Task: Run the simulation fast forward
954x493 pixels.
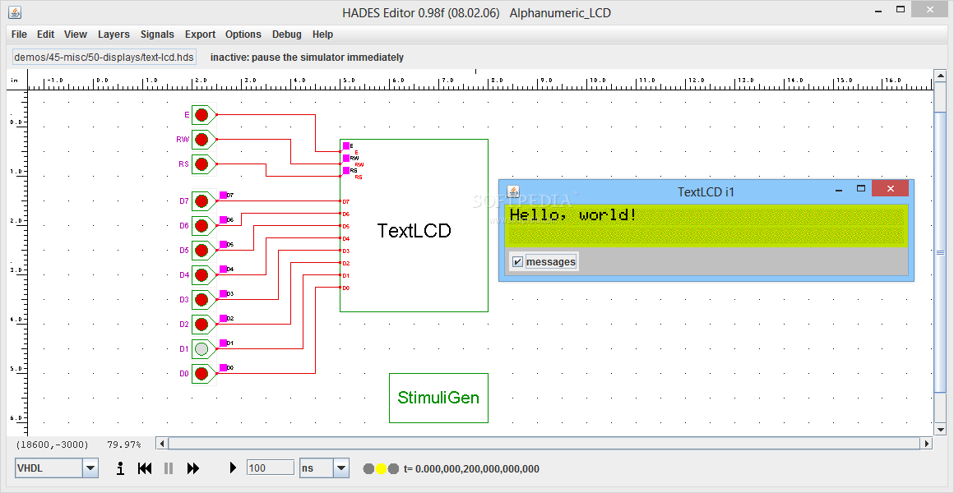Action: point(193,468)
